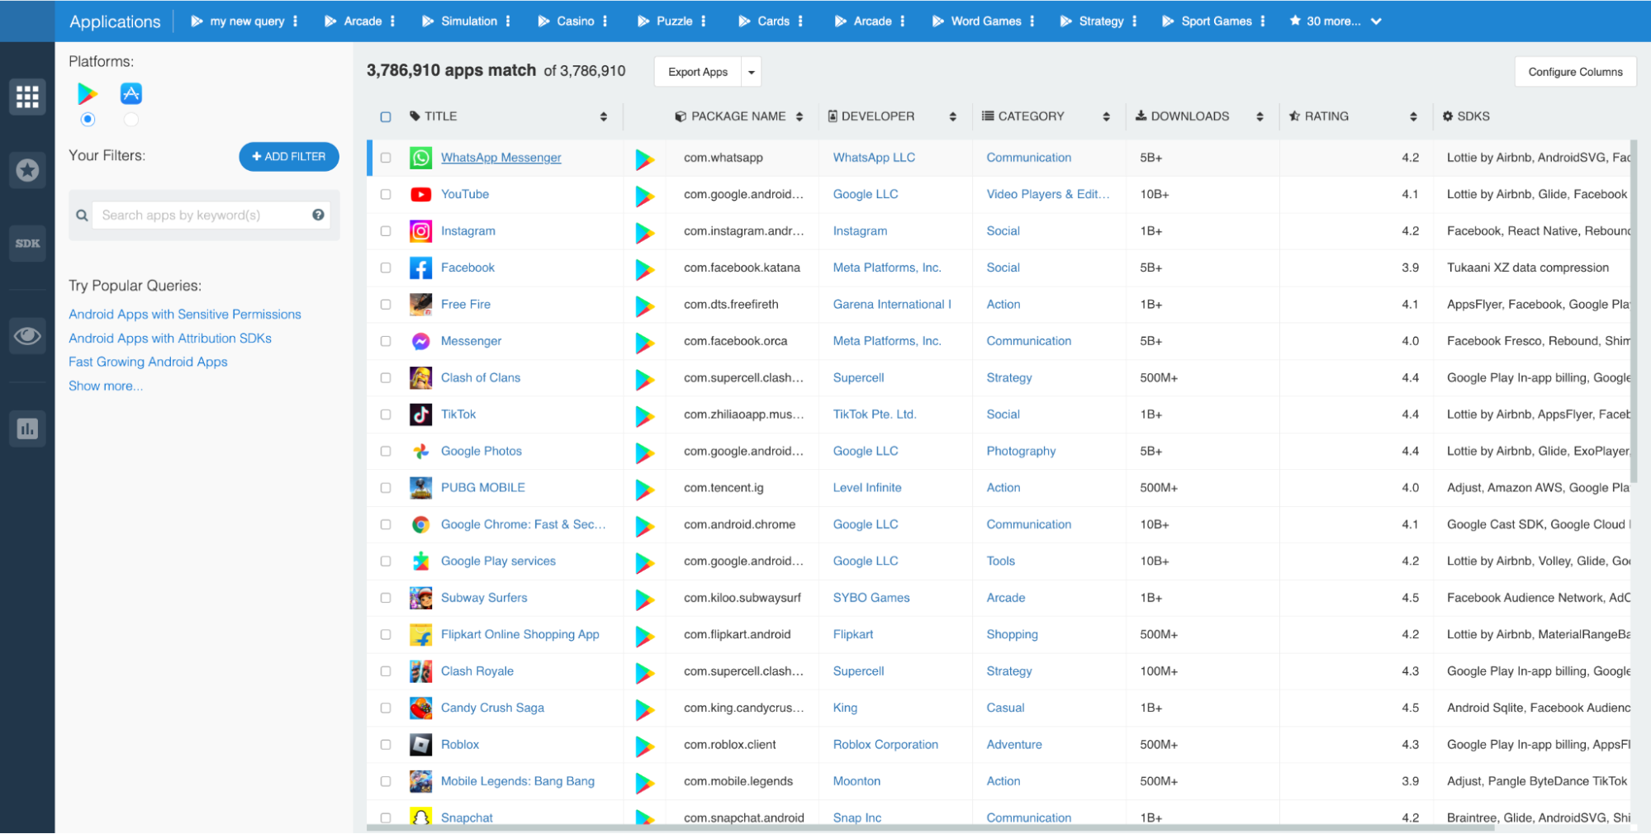Open the eye watch icon in sidebar
The image size is (1651, 834).
pos(27,336)
